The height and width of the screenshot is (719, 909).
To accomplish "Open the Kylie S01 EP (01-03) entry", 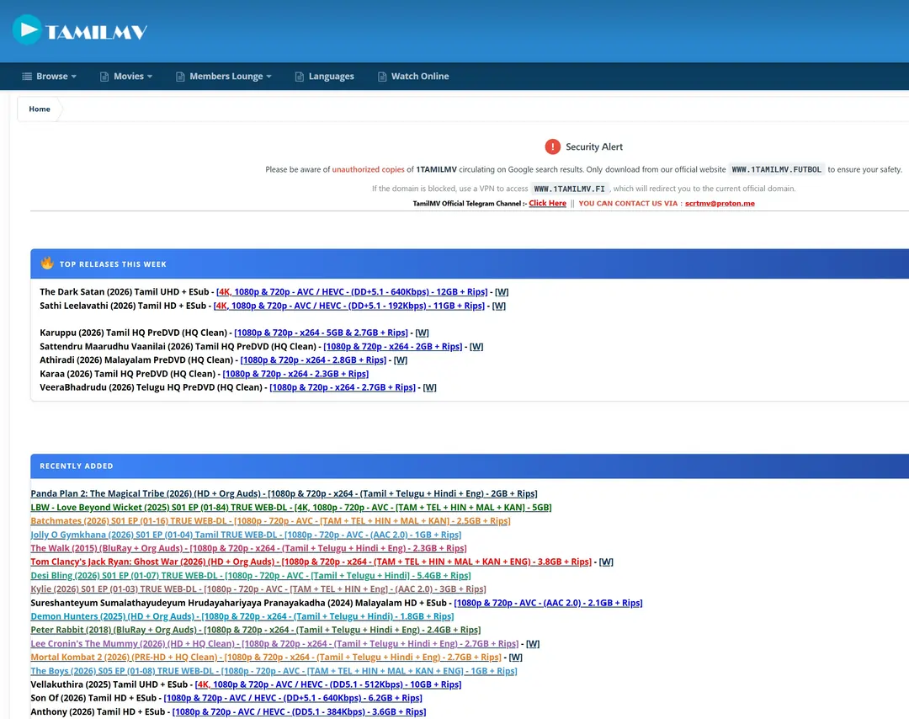I will point(258,589).
